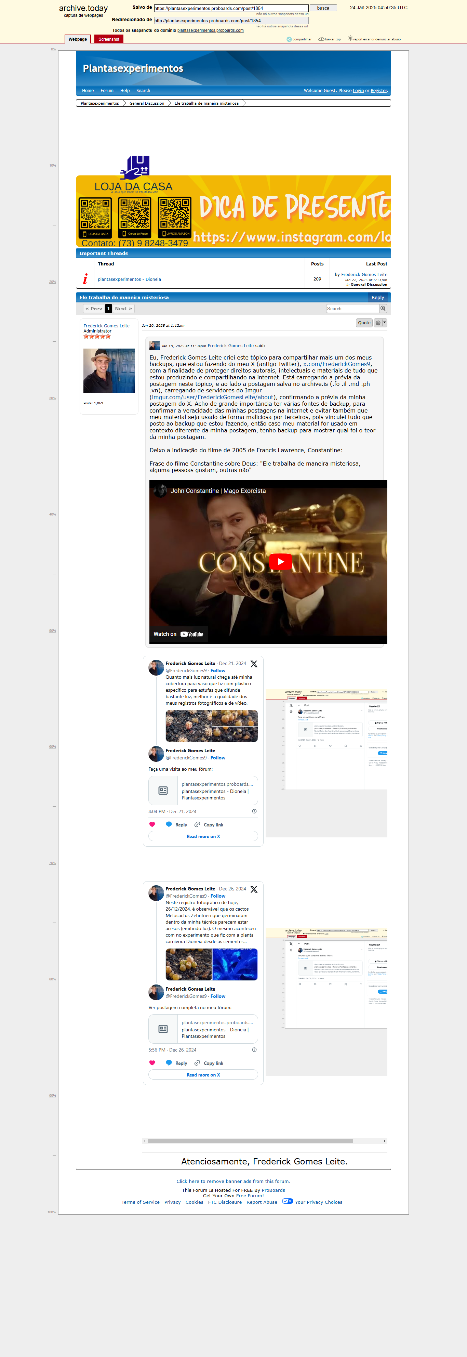
Task: Click the LOJA DA CASA QR code
Action: 95,218
